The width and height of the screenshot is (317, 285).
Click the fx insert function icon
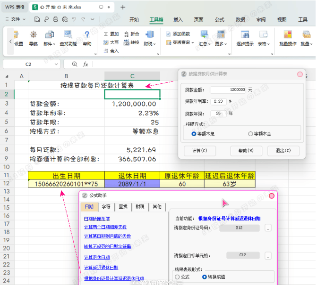point(86,64)
